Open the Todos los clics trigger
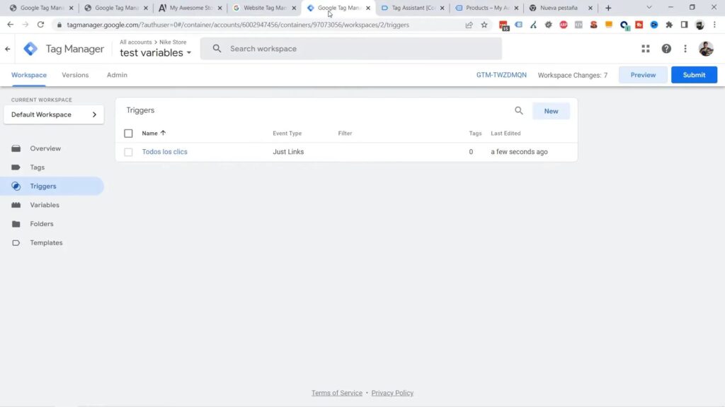 tap(164, 152)
